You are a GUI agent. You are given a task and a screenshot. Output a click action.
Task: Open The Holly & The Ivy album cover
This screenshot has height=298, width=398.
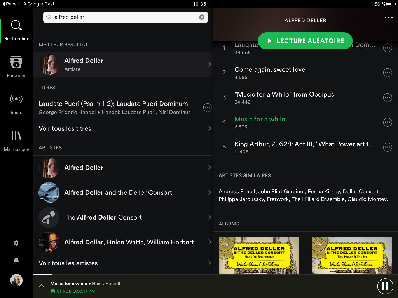(351, 256)
